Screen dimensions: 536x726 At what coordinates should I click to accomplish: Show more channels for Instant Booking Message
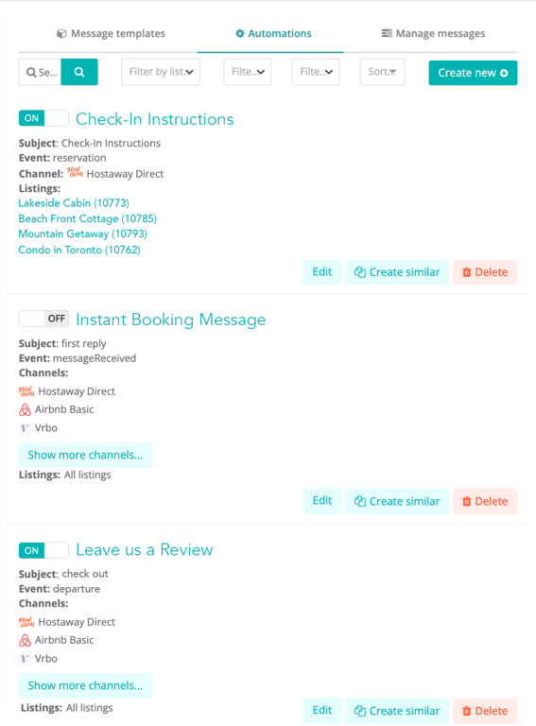pyautogui.click(x=85, y=455)
